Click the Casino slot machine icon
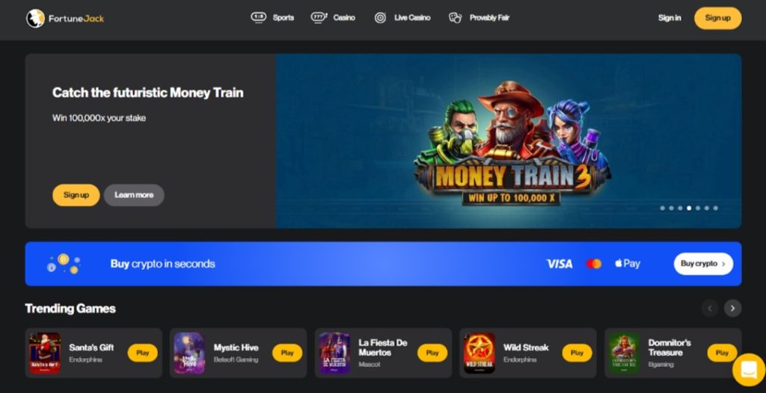The height and width of the screenshot is (393, 766). (x=319, y=18)
